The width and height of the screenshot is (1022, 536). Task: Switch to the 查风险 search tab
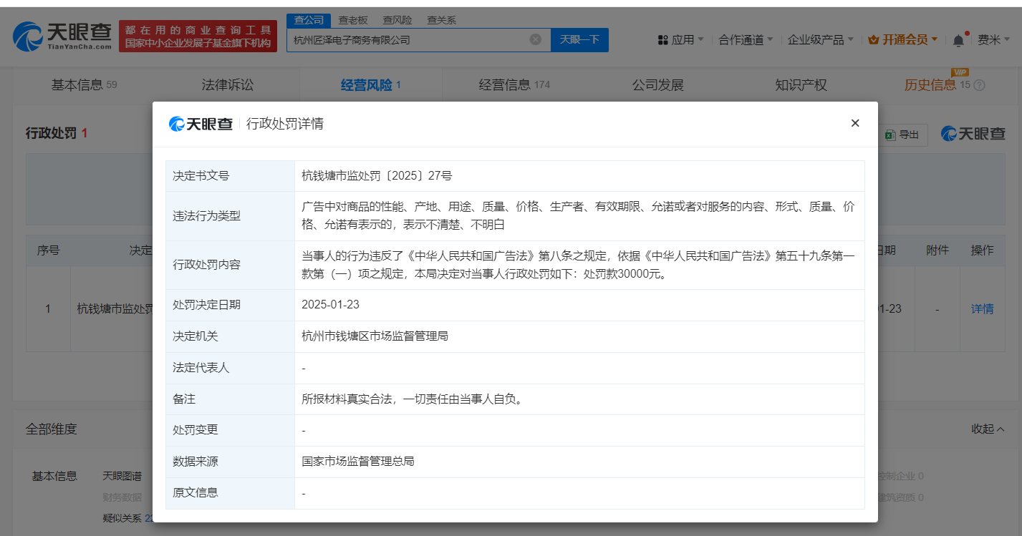coord(397,20)
